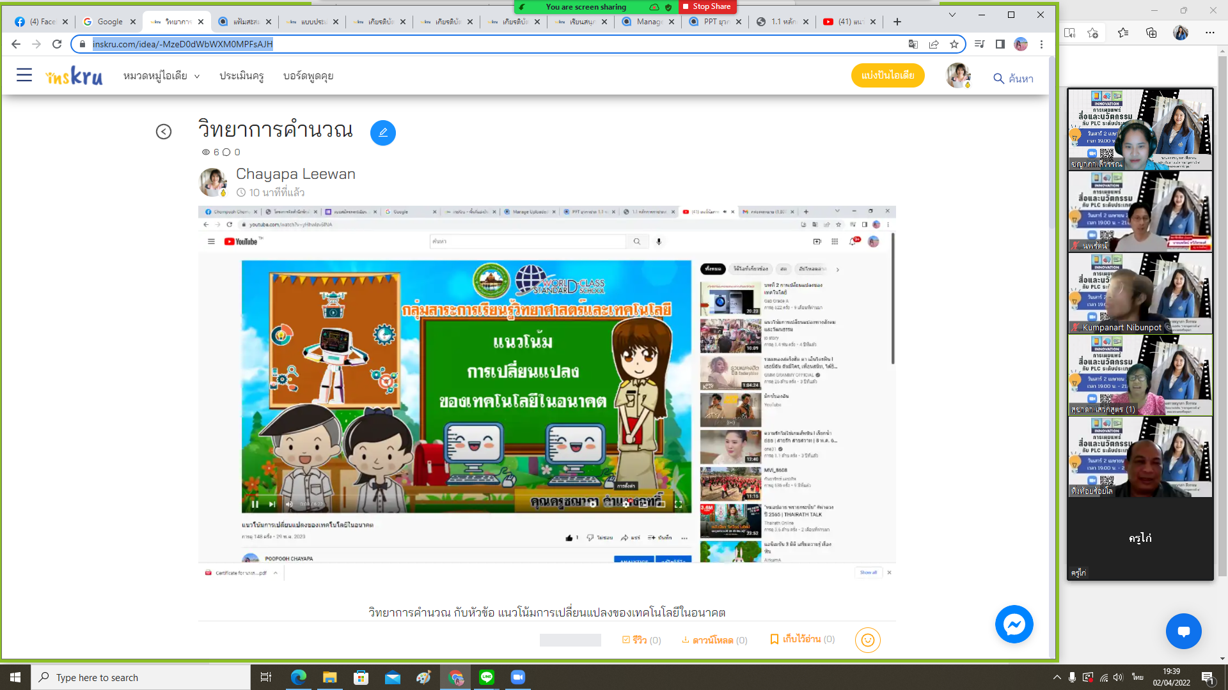Click the Chayapa Leewan profile avatar
The width and height of the screenshot is (1228, 690).
click(x=213, y=181)
